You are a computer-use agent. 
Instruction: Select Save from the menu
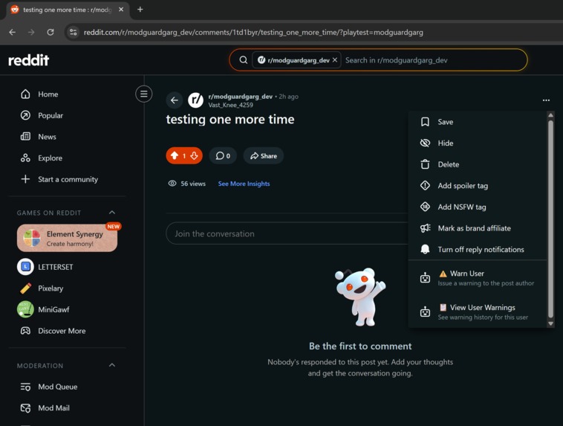pos(478,122)
